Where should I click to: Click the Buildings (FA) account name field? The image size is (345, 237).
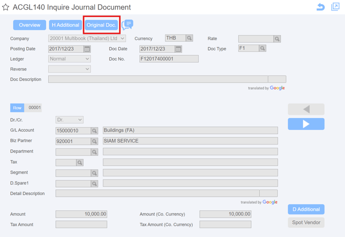click(x=191, y=130)
